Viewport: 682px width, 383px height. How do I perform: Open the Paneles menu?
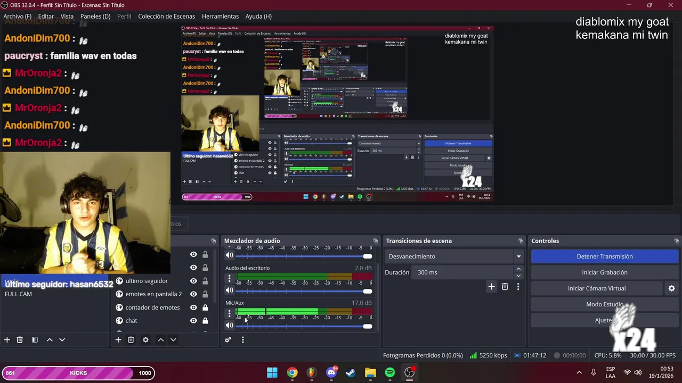tap(95, 16)
